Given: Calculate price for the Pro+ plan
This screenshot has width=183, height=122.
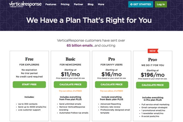Looking at the screenshot, I should 152,85.
